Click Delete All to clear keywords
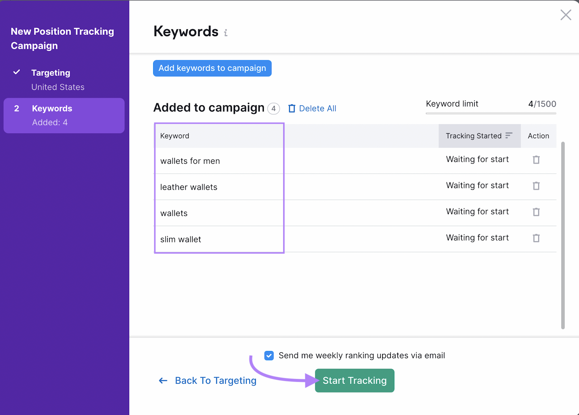The image size is (579, 415). [317, 108]
